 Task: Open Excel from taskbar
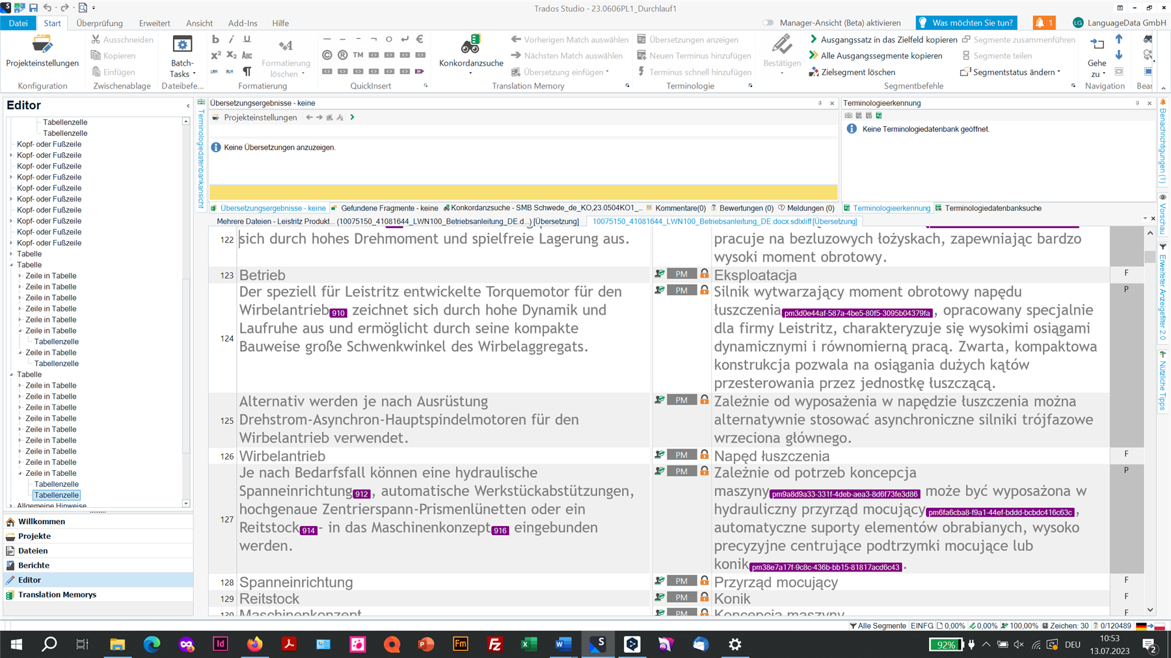click(x=528, y=644)
